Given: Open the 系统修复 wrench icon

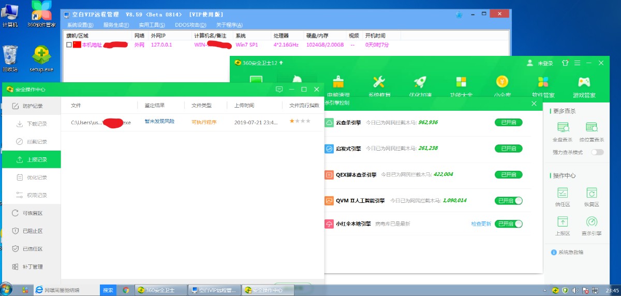Looking at the screenshot, I should (379, 82).
